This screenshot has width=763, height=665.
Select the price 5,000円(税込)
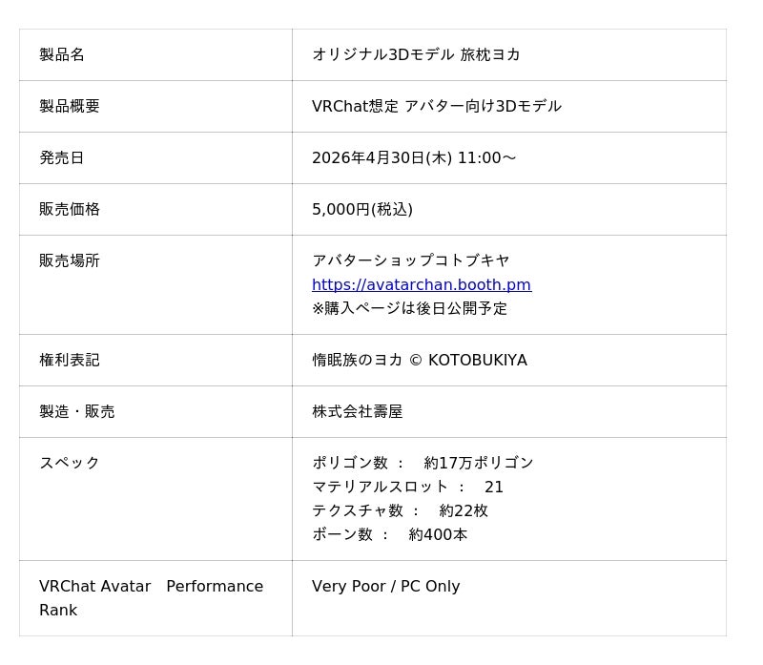(362, 209)
